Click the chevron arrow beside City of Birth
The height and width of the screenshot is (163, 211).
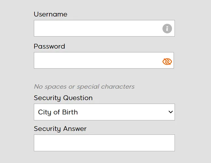(171, 112)
